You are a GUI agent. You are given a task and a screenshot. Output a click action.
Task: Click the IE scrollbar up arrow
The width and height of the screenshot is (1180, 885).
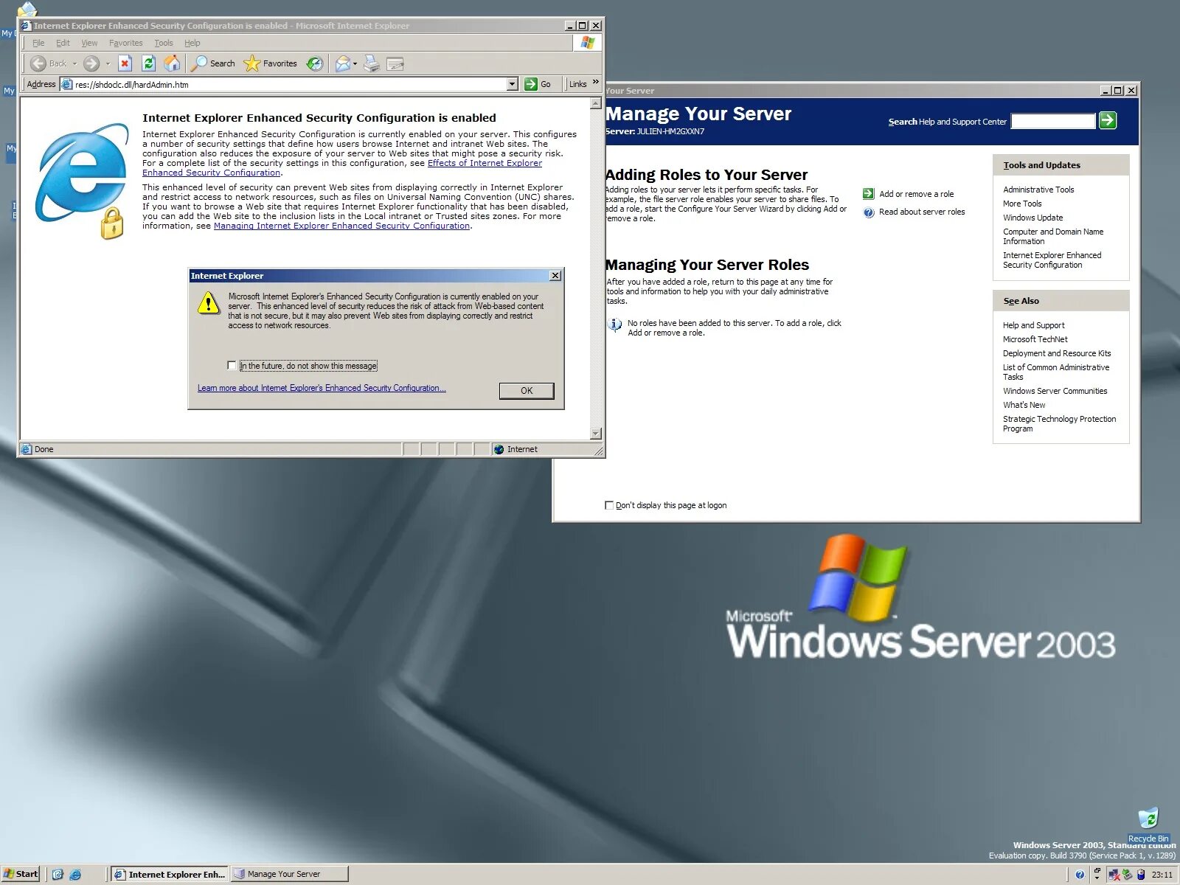[596, 104]
